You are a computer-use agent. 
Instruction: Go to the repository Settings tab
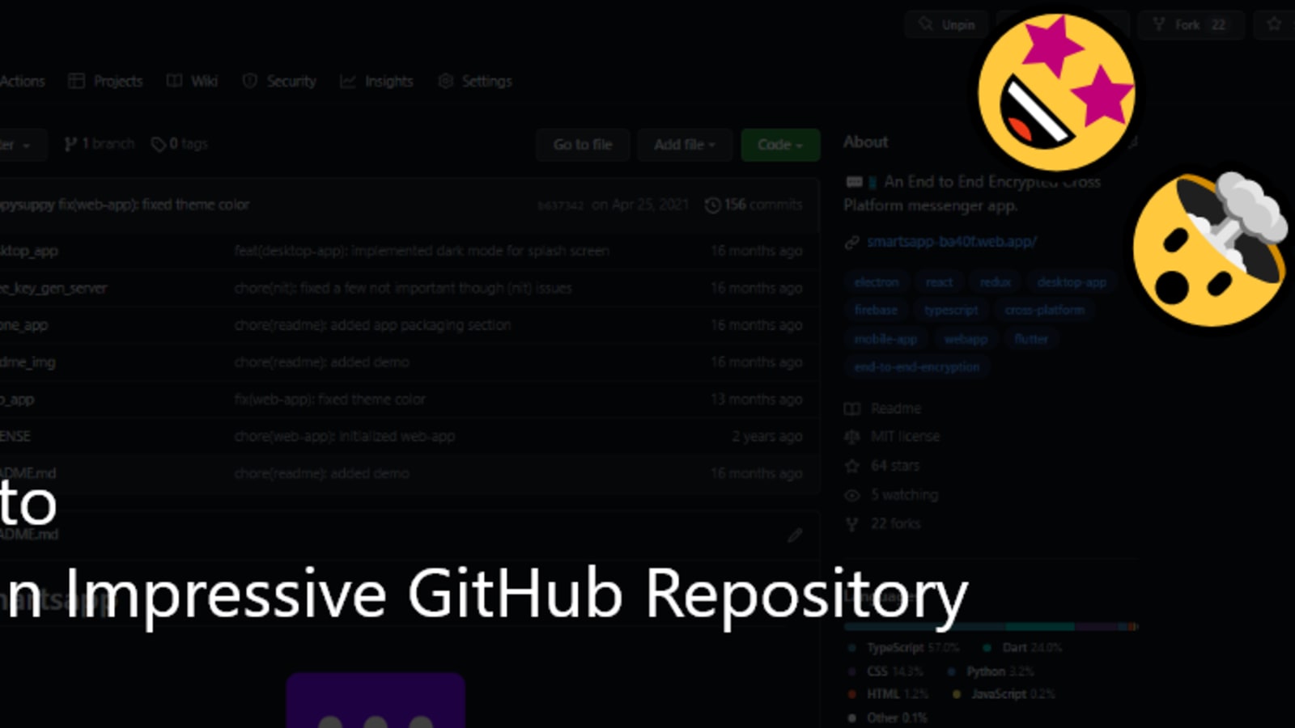point(475,81)
